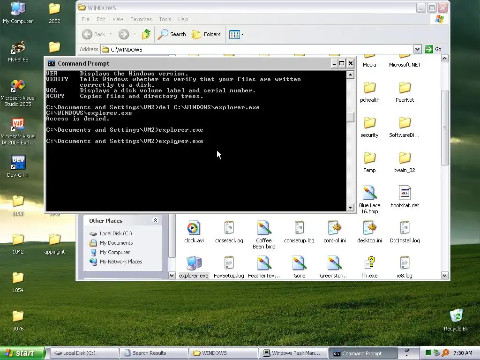The height and width of the screenshot is (360, 480).
Task: Select the 1042 desktop folder
Action: [18, 244]
